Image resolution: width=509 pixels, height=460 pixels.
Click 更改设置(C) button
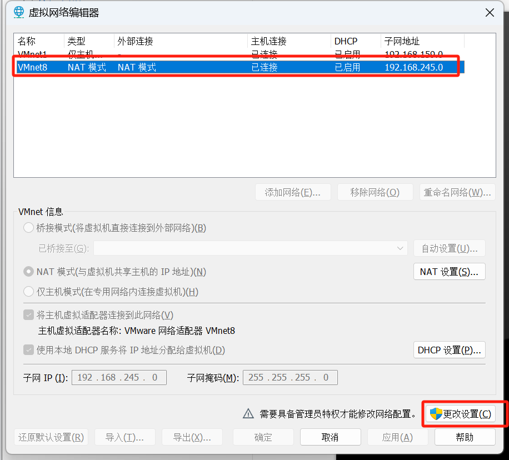click(x=460, y=413)
